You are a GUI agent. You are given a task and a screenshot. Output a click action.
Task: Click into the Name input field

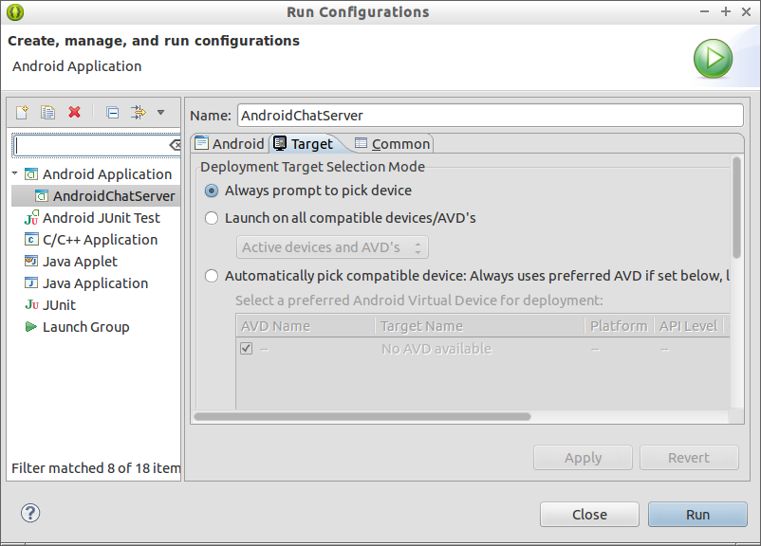pyautogui.click(x=491, y=116)
